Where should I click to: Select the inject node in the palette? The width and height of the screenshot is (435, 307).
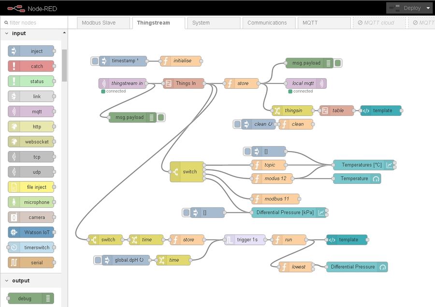click(31, 51)
